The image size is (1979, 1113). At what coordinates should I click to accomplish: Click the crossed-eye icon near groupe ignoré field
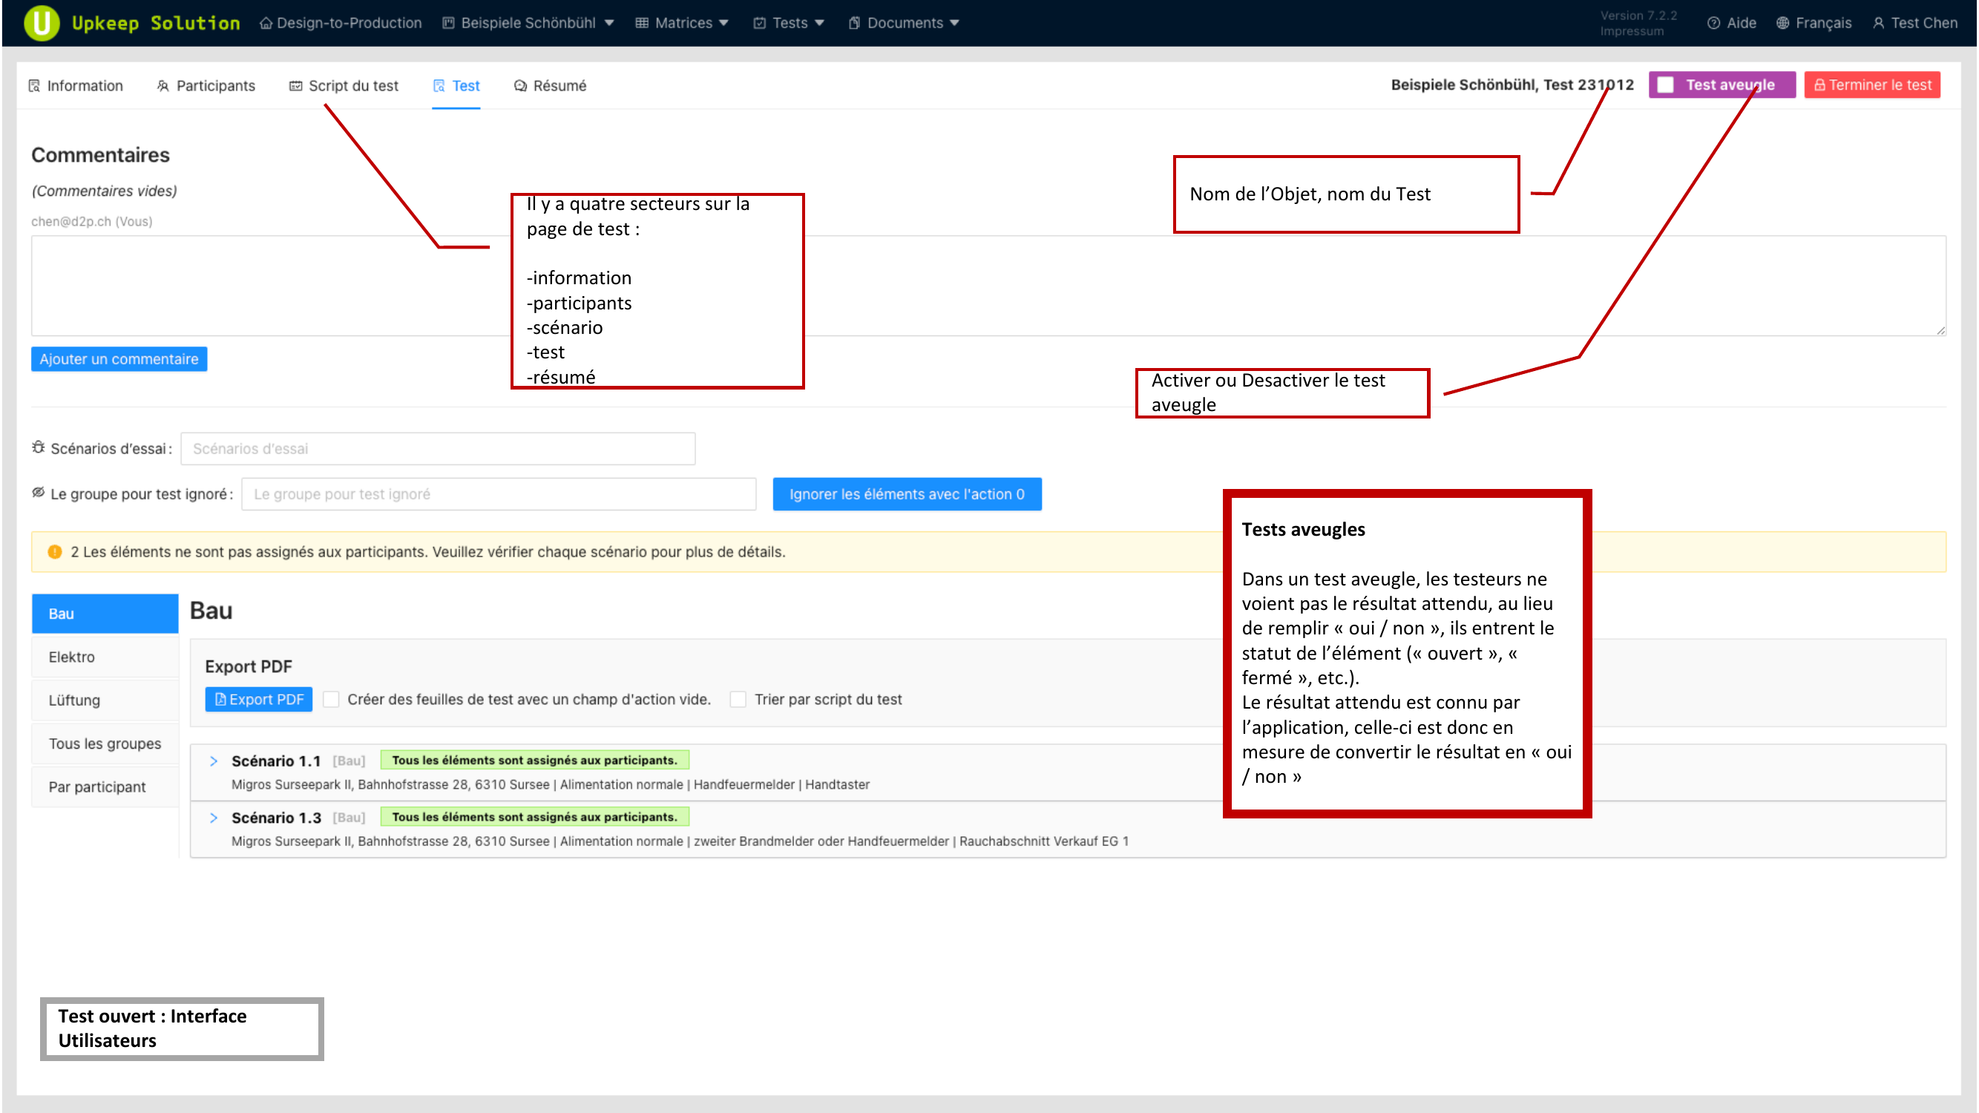[37, 493]
